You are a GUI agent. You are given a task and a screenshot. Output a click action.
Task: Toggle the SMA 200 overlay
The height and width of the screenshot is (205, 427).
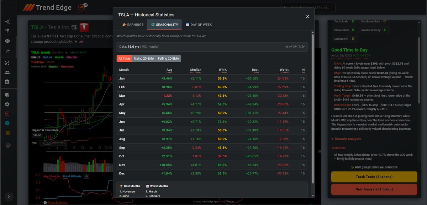pyautogui.click(x=72, y=57)
